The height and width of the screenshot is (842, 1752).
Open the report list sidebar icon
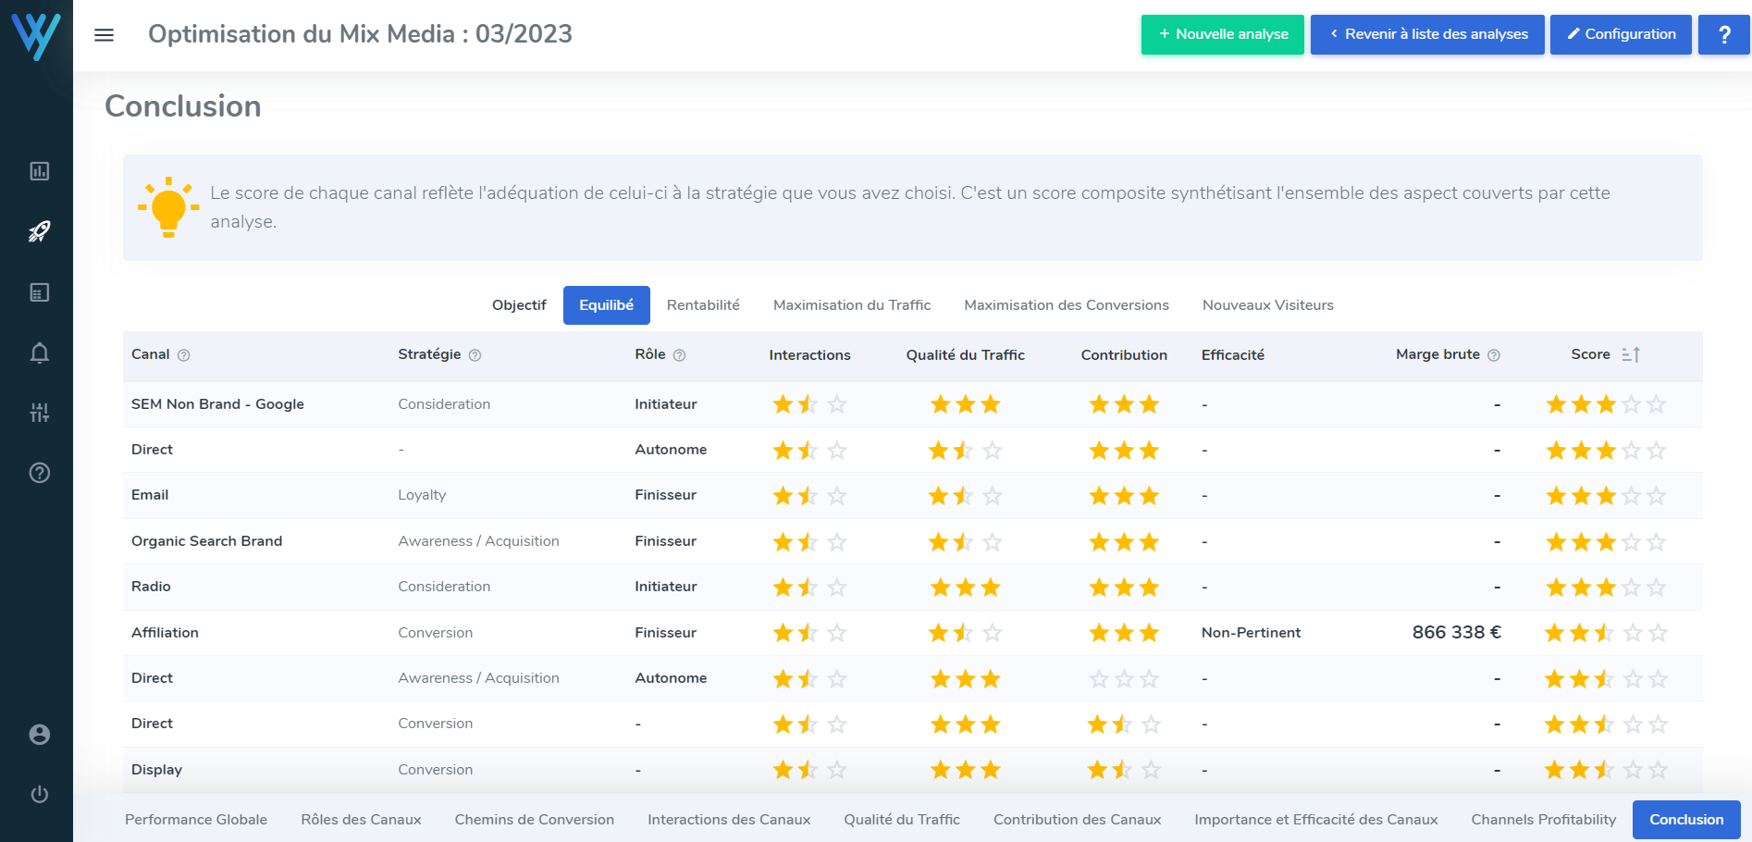(39, 292)
